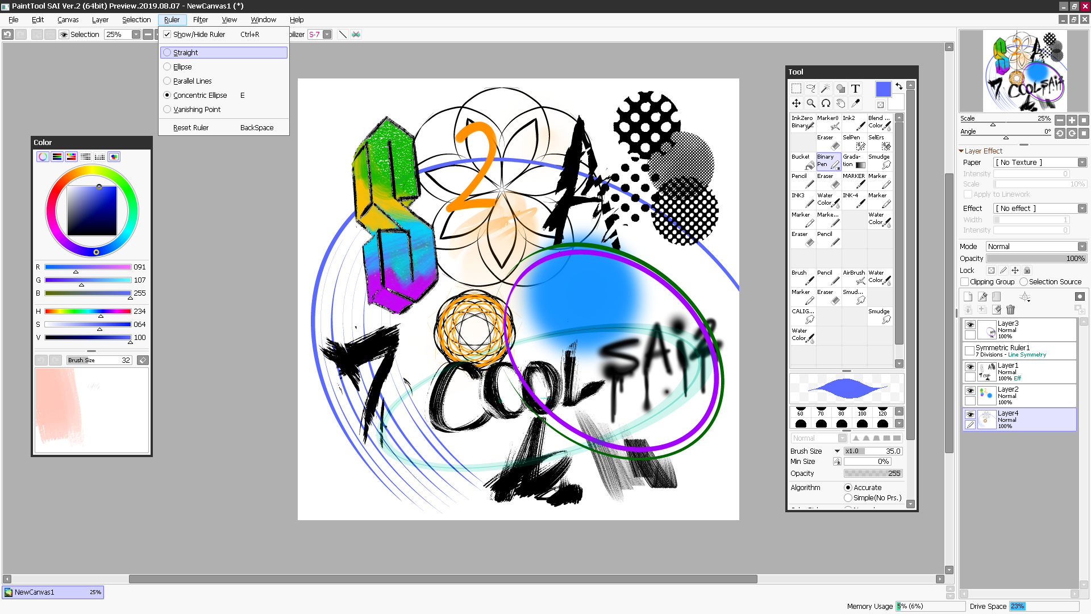The width and height of the screenshot is (1091, 614).
Task: Open the Layer menu
Action: [x=98, y=19]
